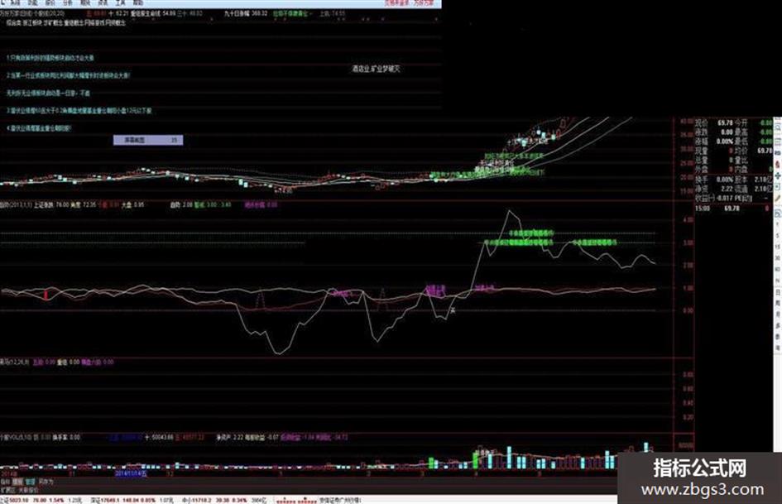Click the 关联报价 tab in bottom row
The image size is (782, 504).
click(x=28, y=490)
